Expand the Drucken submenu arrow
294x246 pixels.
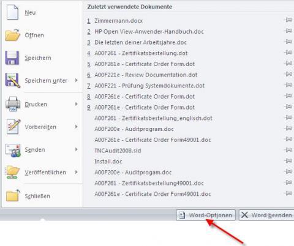coord(76,104)
